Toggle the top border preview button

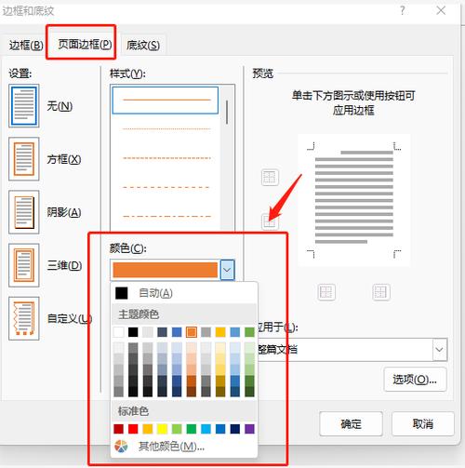(270, 178)
